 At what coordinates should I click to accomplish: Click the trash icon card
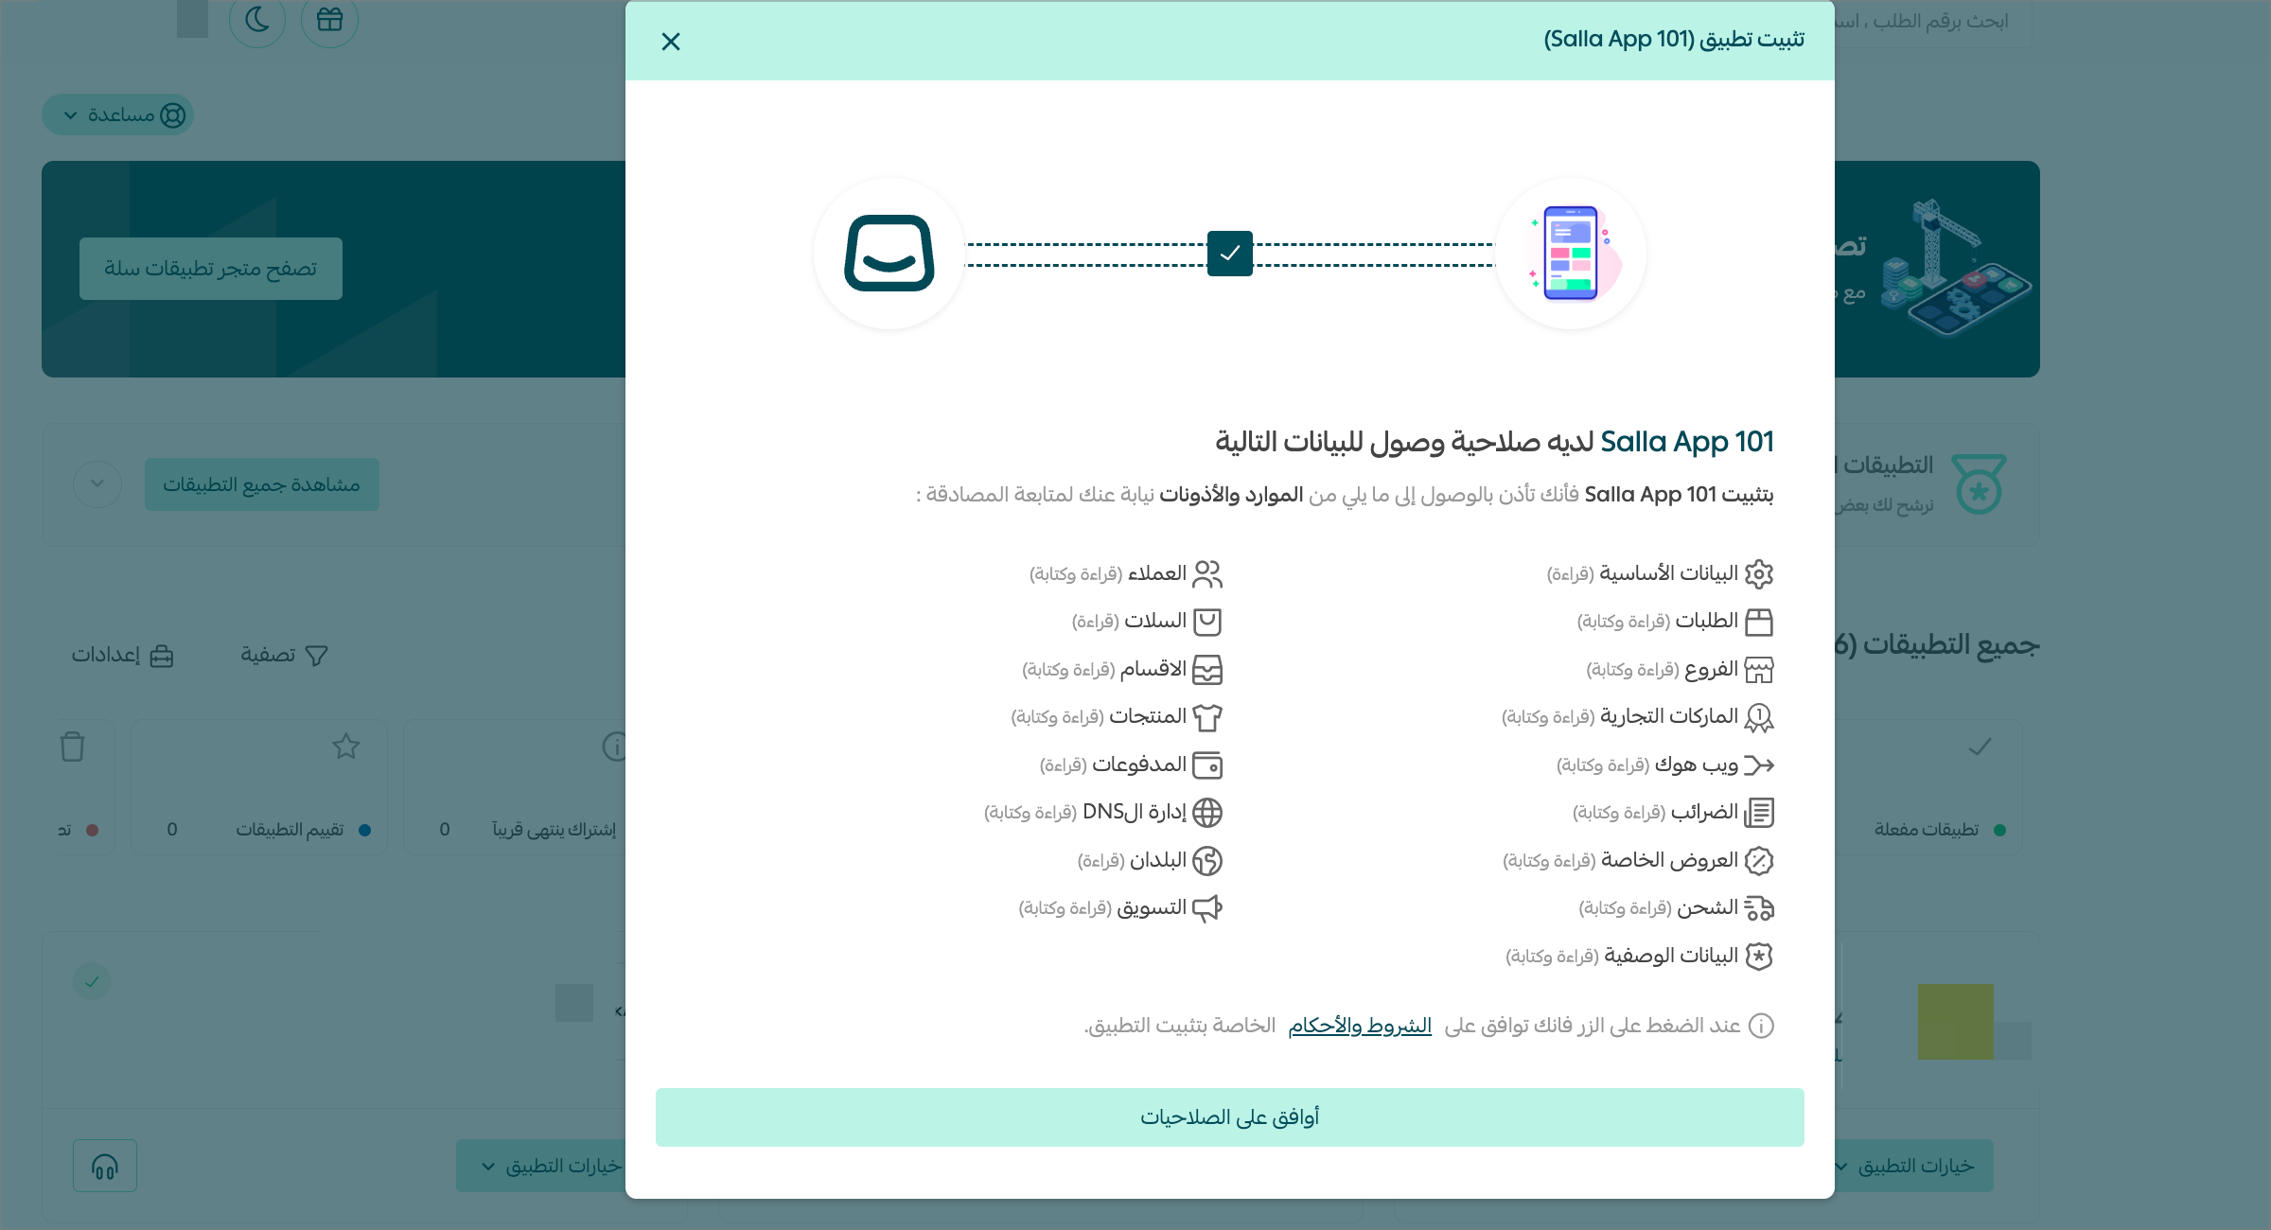(73, 747)
